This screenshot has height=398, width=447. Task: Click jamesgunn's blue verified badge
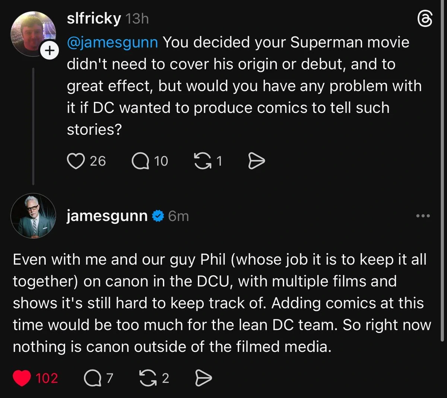click(x=158, y=216)
